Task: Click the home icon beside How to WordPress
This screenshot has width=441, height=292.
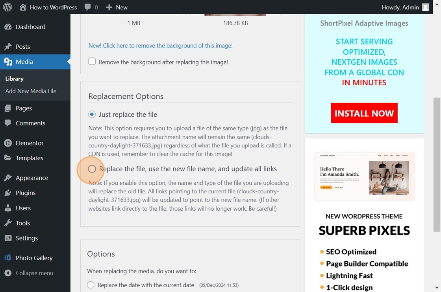Action: tap(23, 7)
